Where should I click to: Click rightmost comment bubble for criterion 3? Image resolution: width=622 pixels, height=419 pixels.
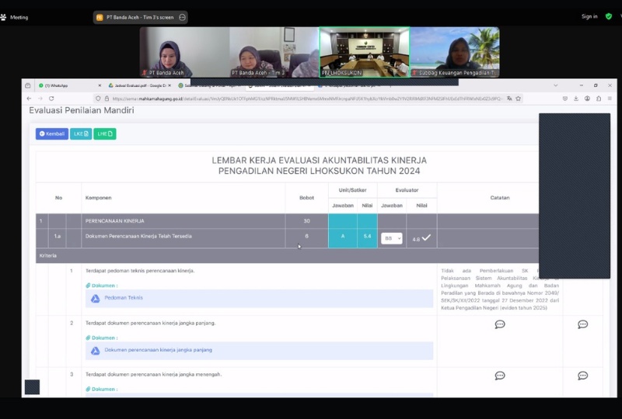582,376
